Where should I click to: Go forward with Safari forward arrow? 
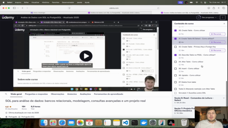(x=27, y=8)
